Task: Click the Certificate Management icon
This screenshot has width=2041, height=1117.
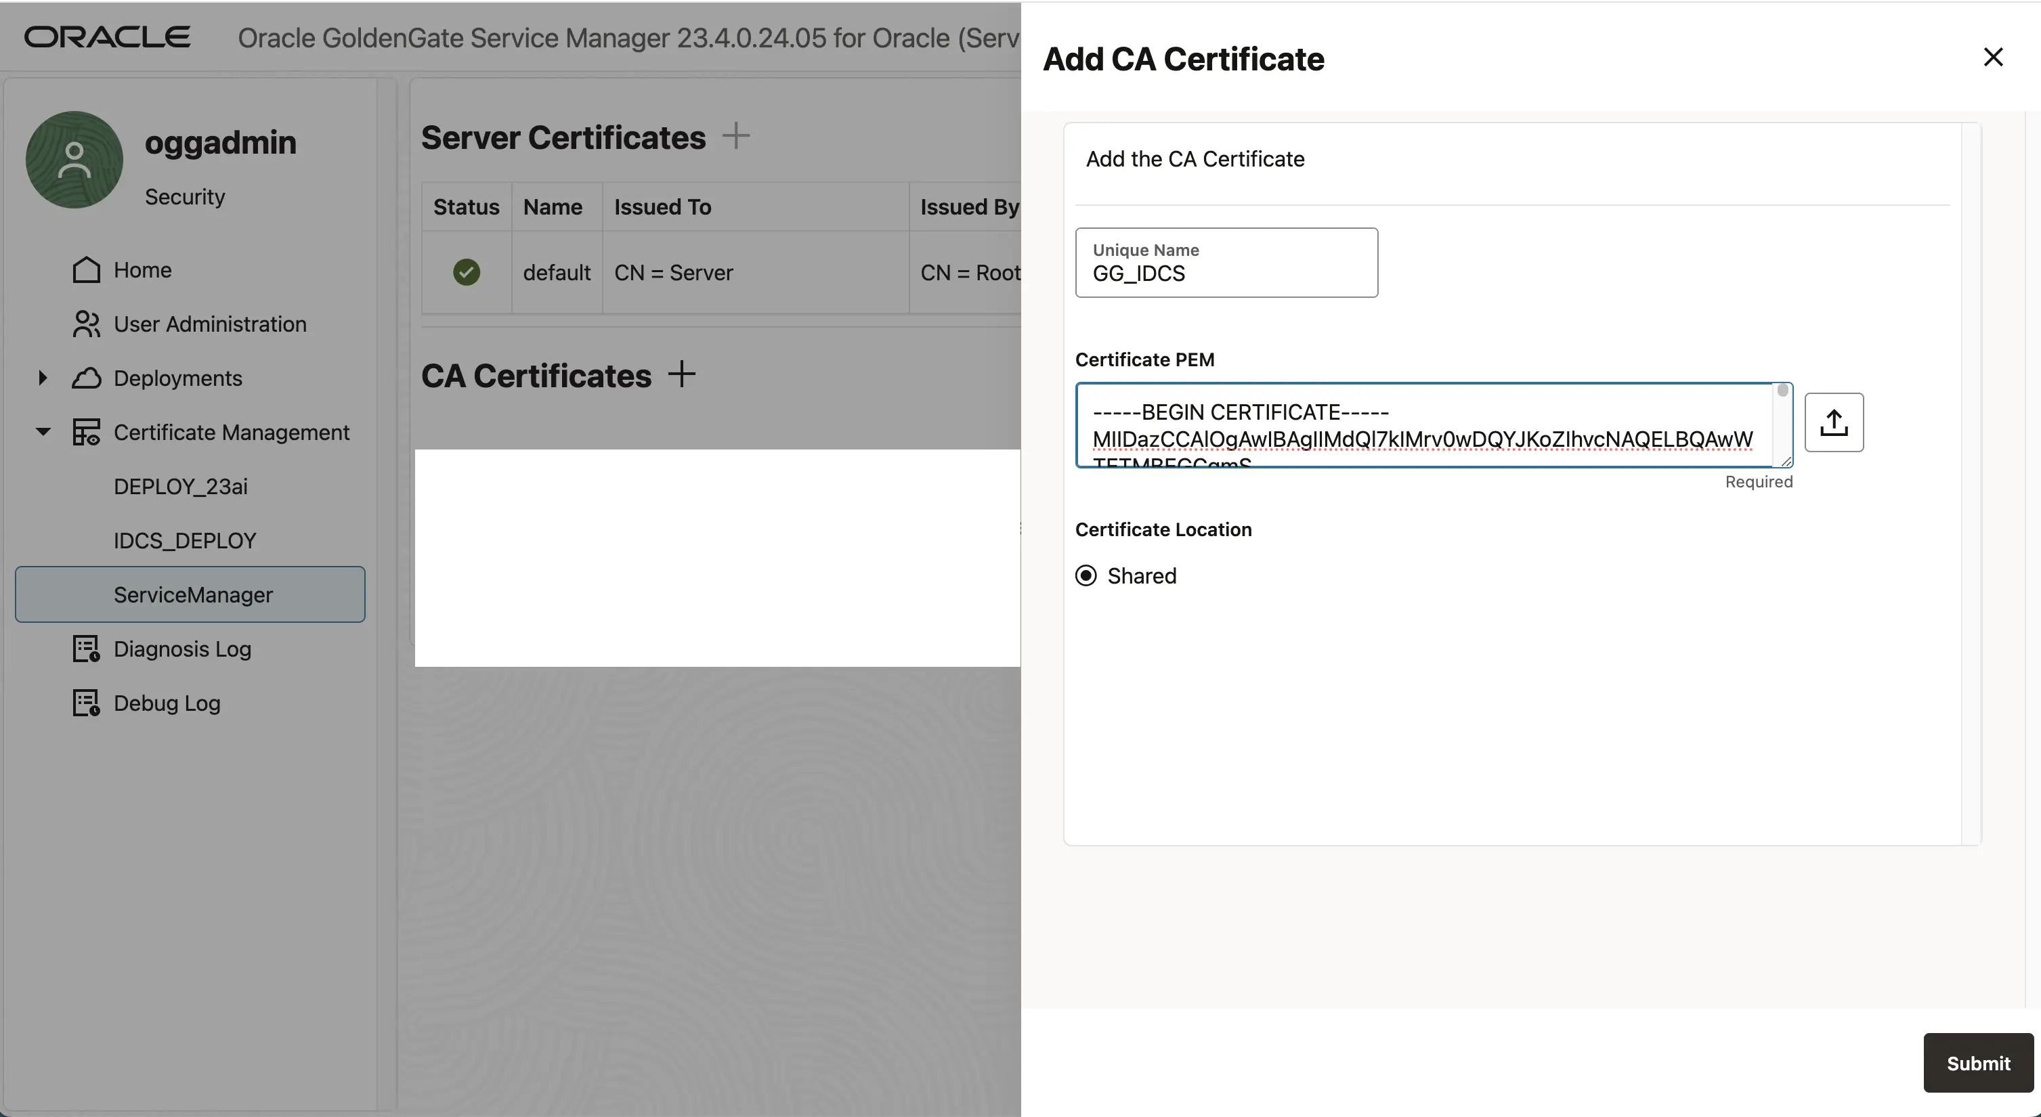Action: coord(85,433)
